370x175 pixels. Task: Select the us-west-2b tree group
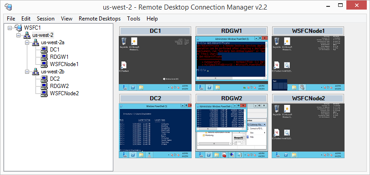point(53,72)
